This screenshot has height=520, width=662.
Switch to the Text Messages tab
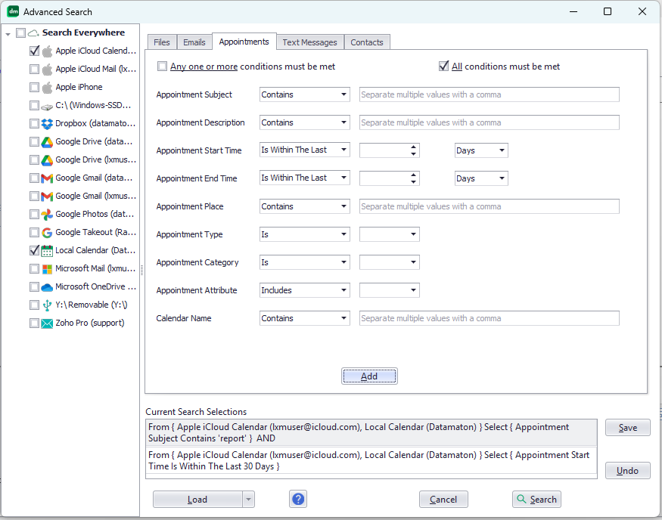point(309,42)
